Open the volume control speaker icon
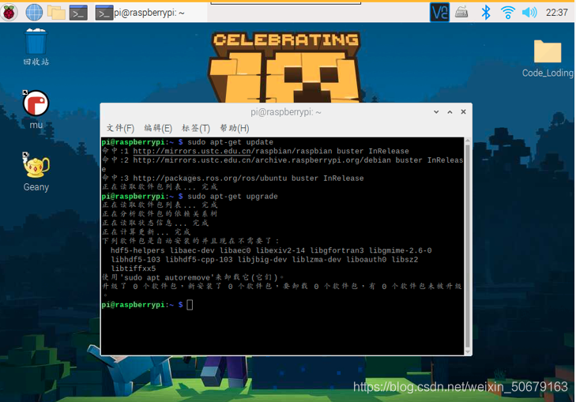 tap(529, 13)
